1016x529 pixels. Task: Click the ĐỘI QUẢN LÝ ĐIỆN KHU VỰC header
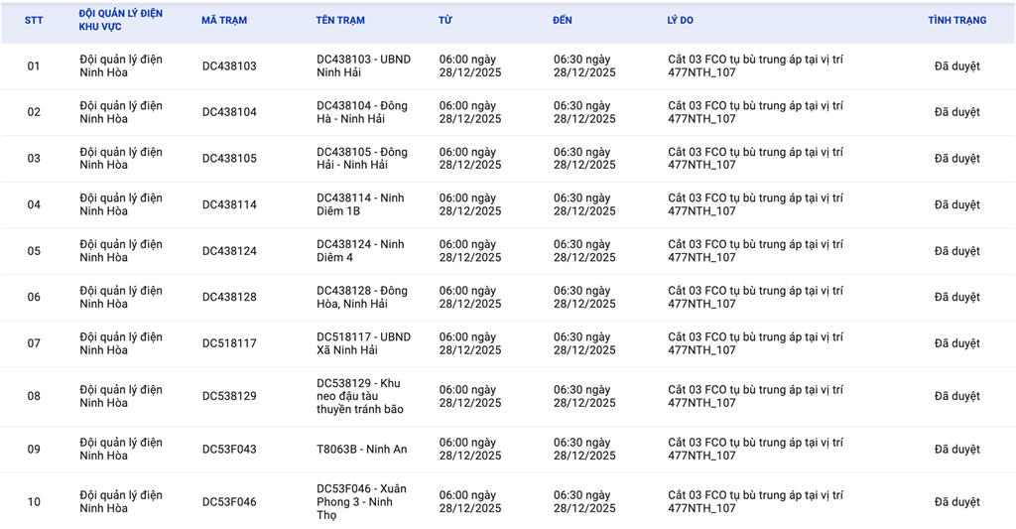click(x=120, y=20)
